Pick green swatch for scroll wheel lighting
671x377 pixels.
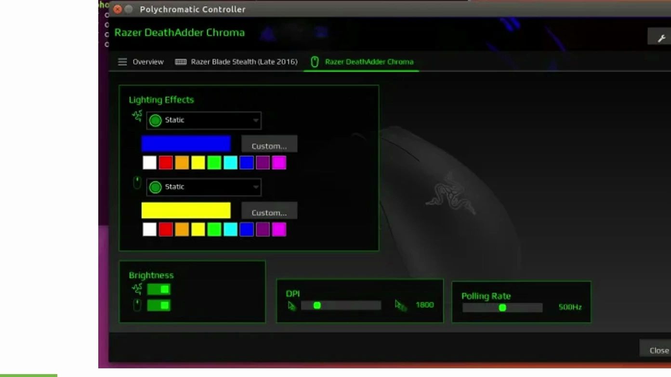tap(214, 229)
